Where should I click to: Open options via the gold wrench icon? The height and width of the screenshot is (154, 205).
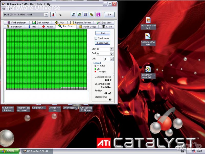pos(91,15)
